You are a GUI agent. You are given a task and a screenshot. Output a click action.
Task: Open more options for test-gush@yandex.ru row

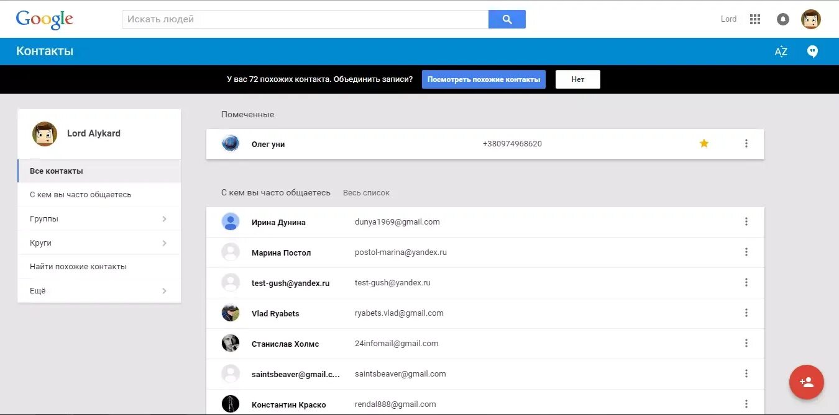pos(746,282)
